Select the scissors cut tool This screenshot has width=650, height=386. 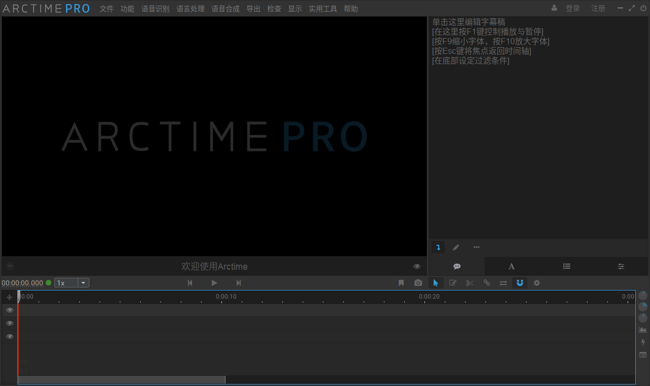470,283
